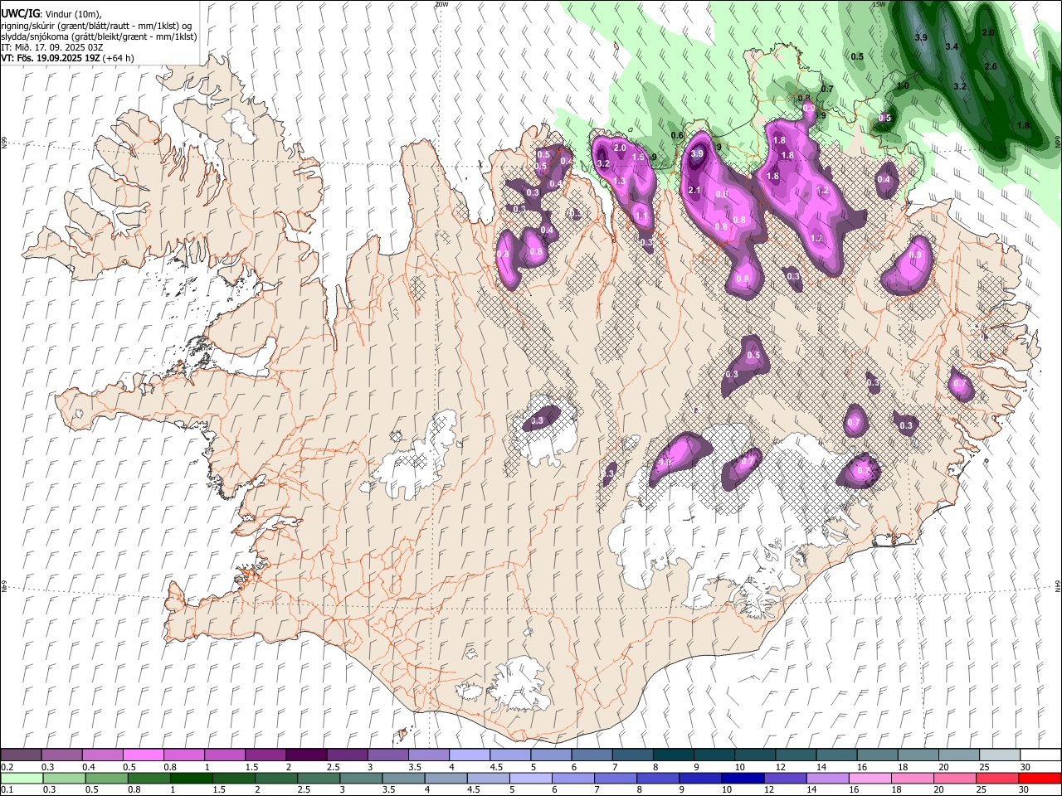
Task: Click the bright pink 0.5–0.8 top legend swatch
Action: [144, 755]
